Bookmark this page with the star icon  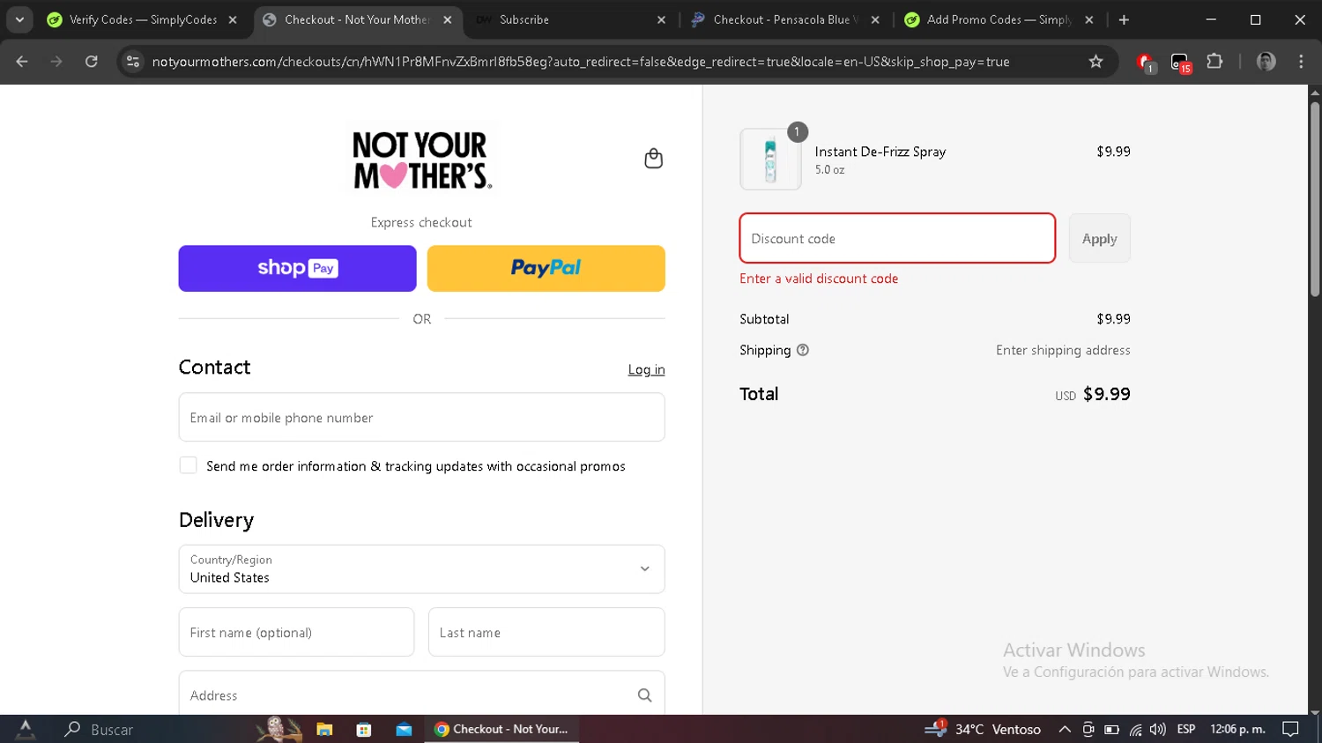[x=1095, y=62]
